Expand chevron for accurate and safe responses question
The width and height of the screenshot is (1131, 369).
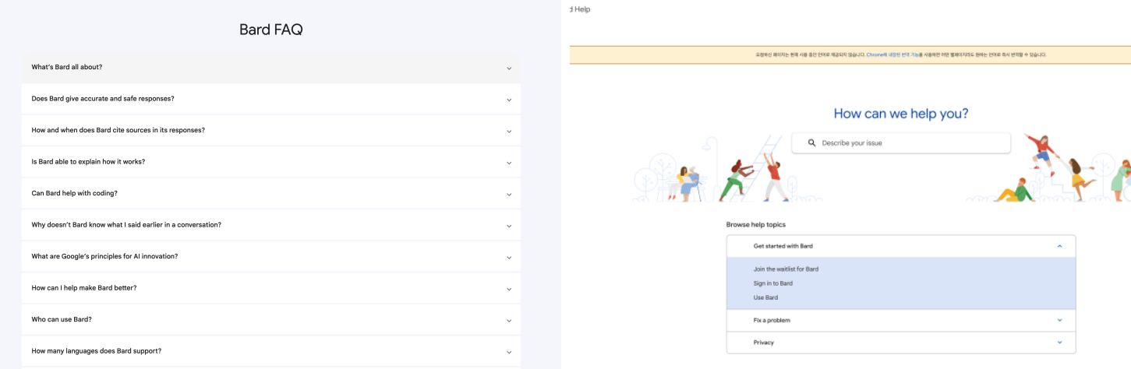(x=509, y=100)
